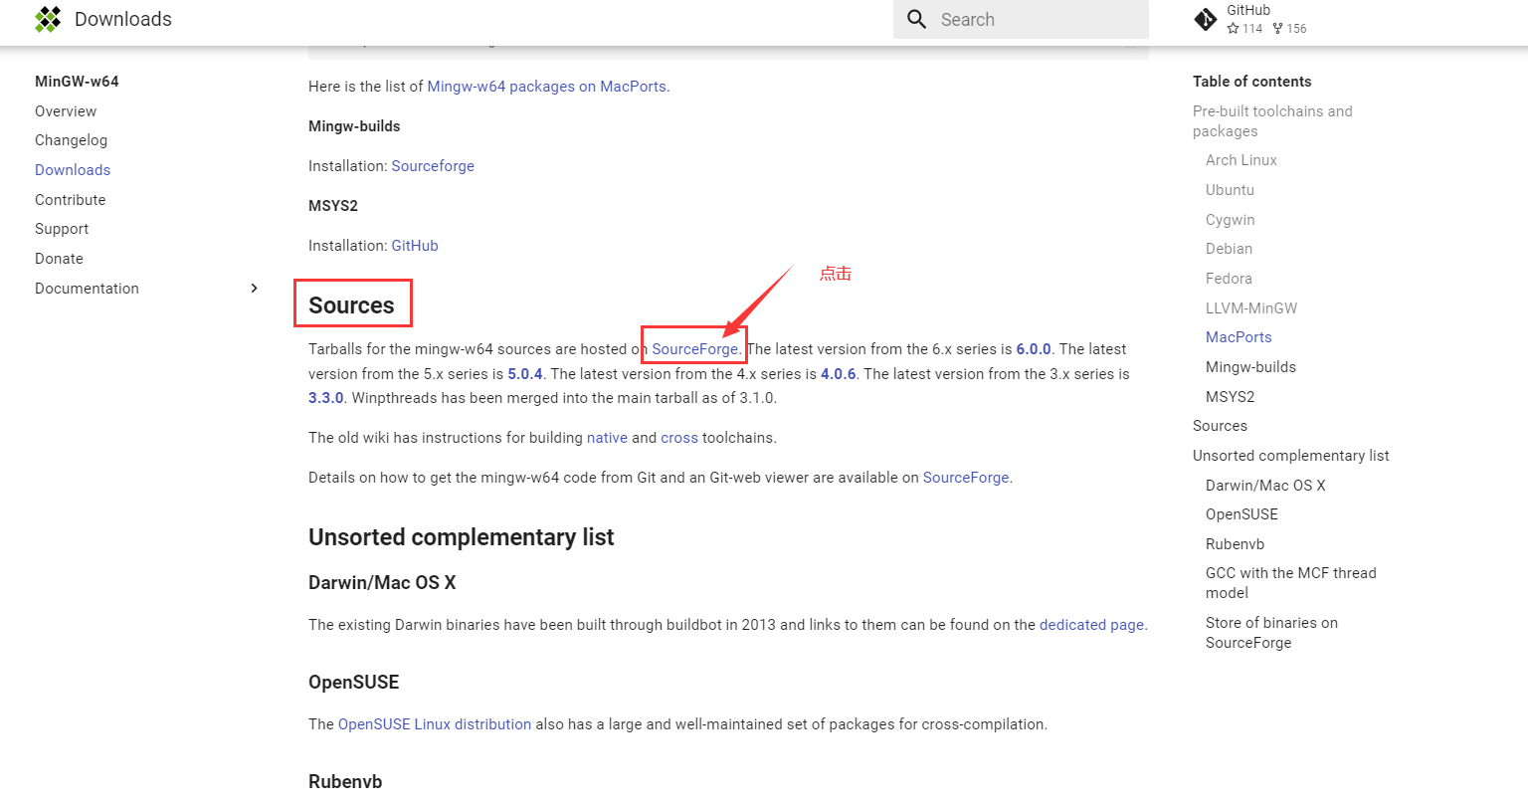1528x808 pixels.
Task: Select Changelog in the left sidebar
Action: coord(71,140)
